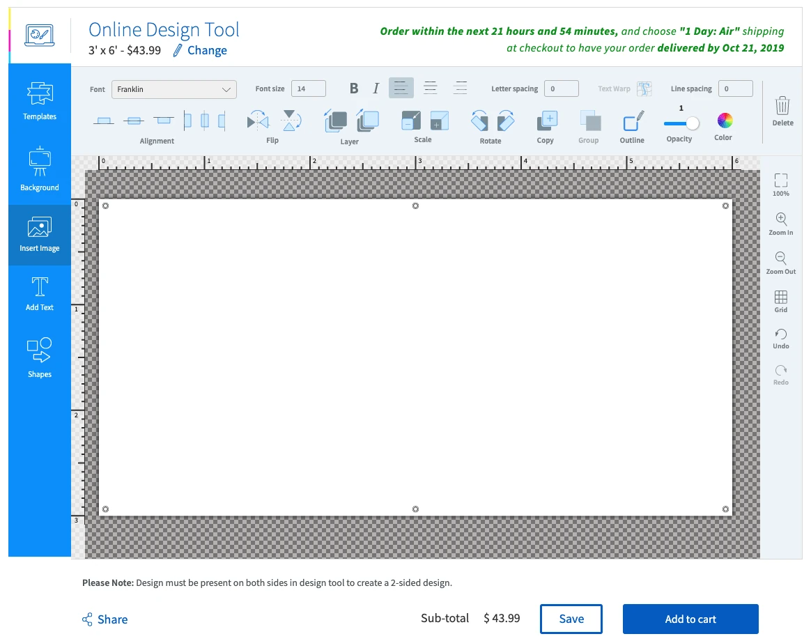
Task: Click the Opacity slider handle
Action: click(693, 123)
